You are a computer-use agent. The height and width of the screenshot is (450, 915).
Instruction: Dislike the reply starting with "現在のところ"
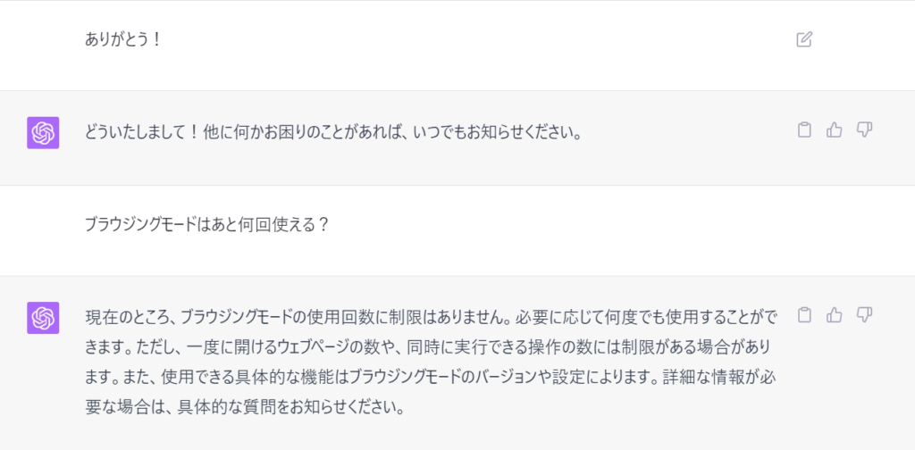click(x=864, y=314)
